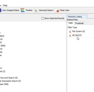Select tree item ending with (862)
The image size is (94, 92).
2,36
